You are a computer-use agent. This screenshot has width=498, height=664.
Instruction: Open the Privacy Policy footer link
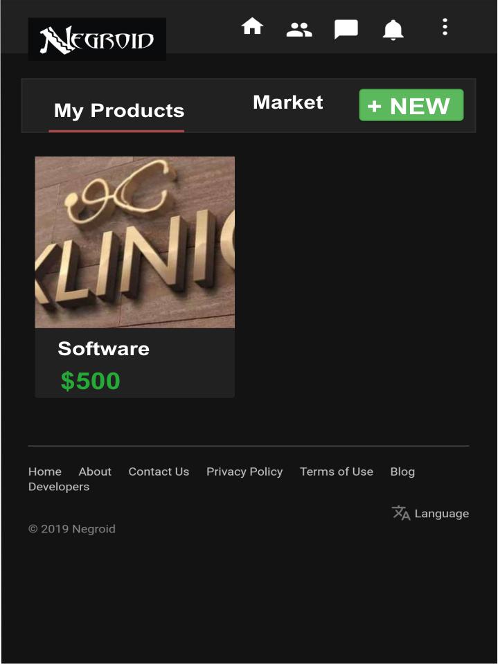click(244, 472)
